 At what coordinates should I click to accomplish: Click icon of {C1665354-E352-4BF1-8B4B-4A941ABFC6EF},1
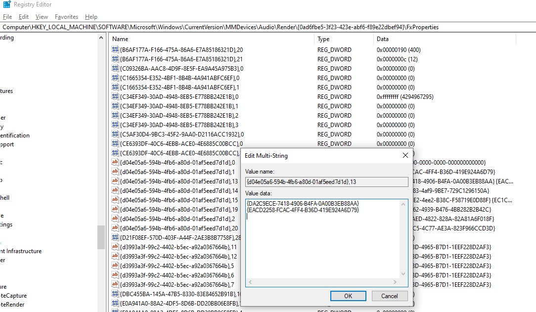(115, 87)
